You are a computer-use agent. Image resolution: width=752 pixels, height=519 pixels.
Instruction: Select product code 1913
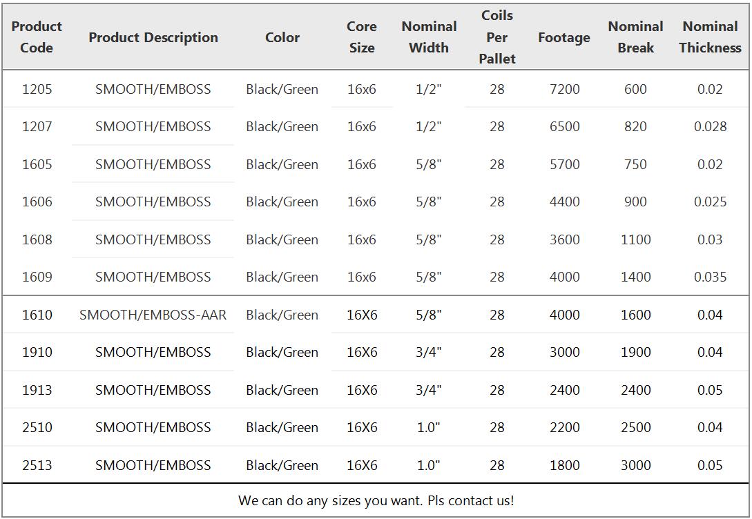point(37,390)
